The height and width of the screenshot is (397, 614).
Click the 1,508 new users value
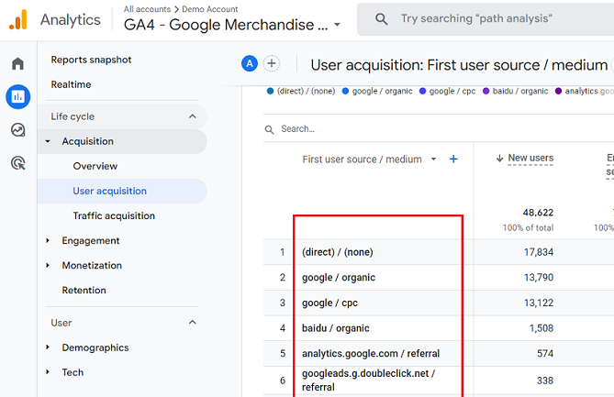click(541, 328)
